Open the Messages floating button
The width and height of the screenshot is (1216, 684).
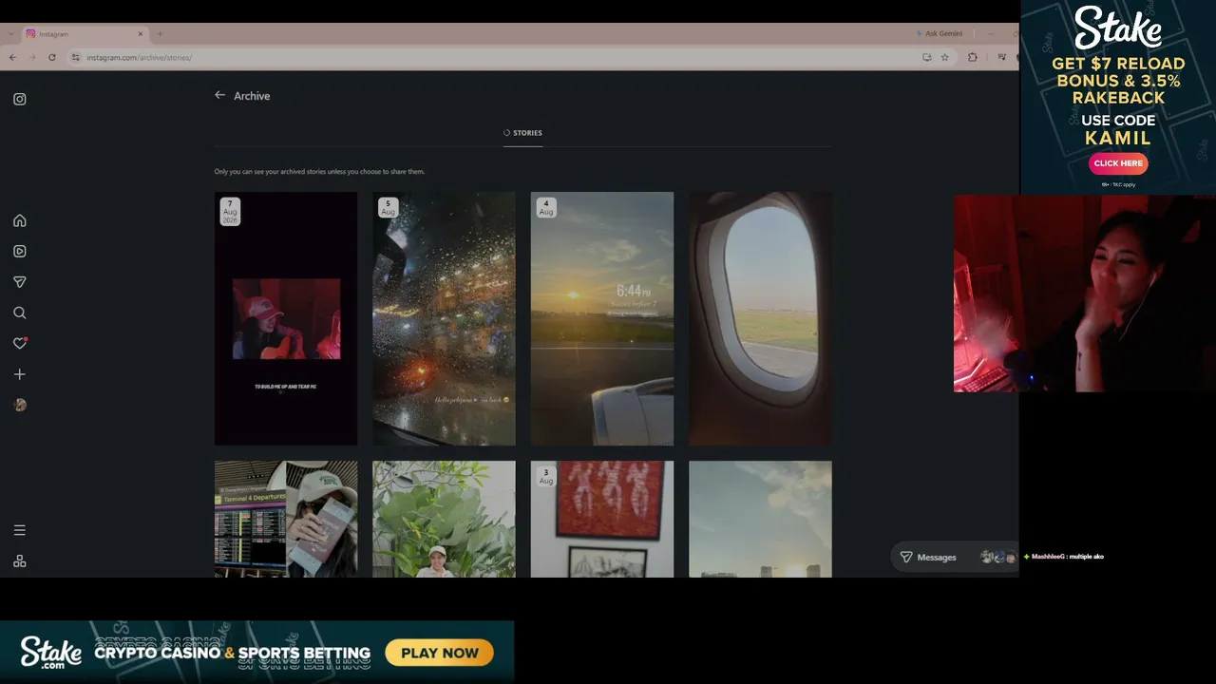[955, 557]
